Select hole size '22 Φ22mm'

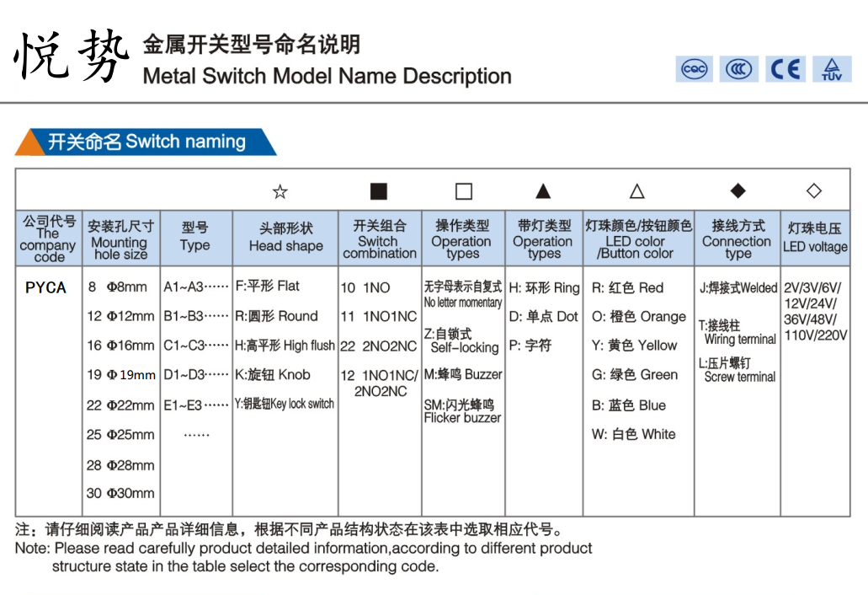coord(120,405)
